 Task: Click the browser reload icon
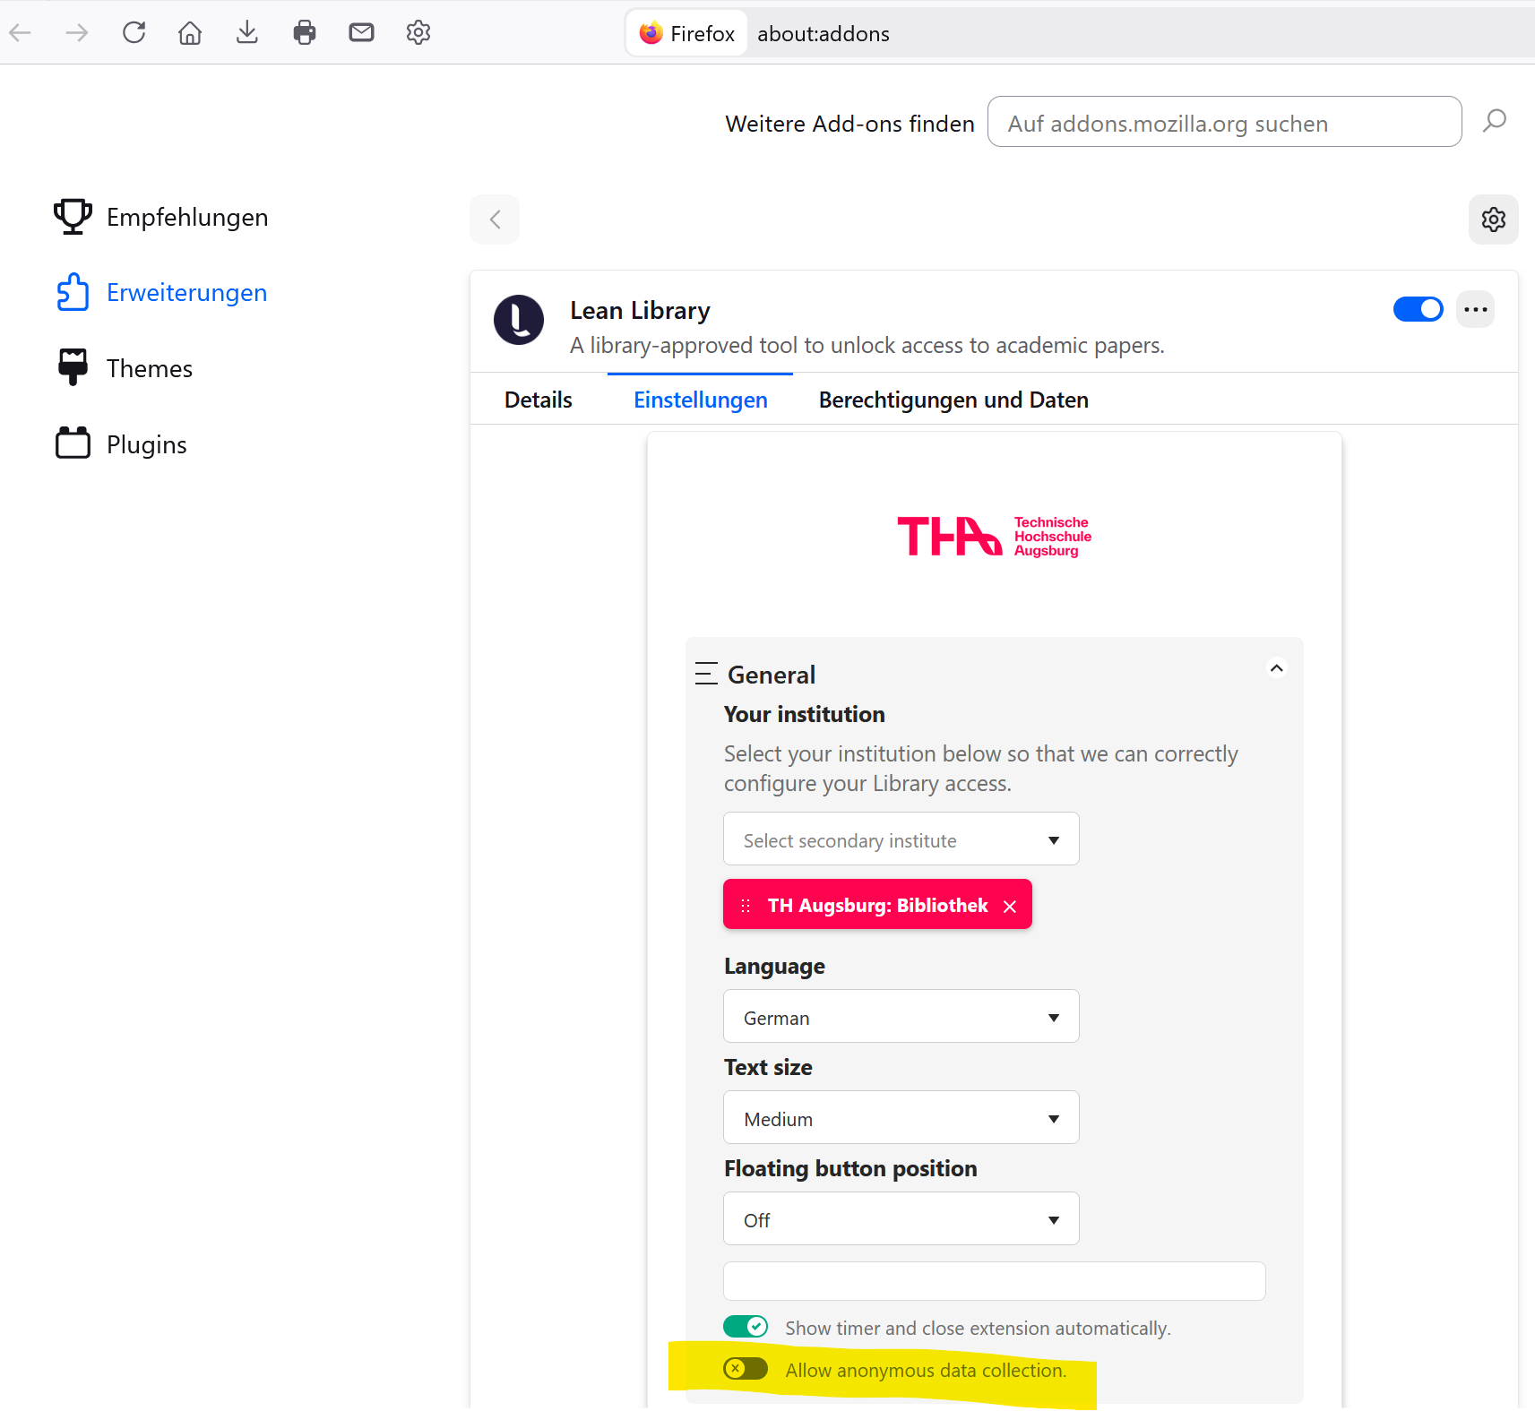pyautogui.click(x=134, y=33)
